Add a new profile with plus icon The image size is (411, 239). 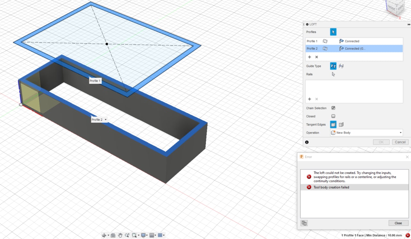310,57
